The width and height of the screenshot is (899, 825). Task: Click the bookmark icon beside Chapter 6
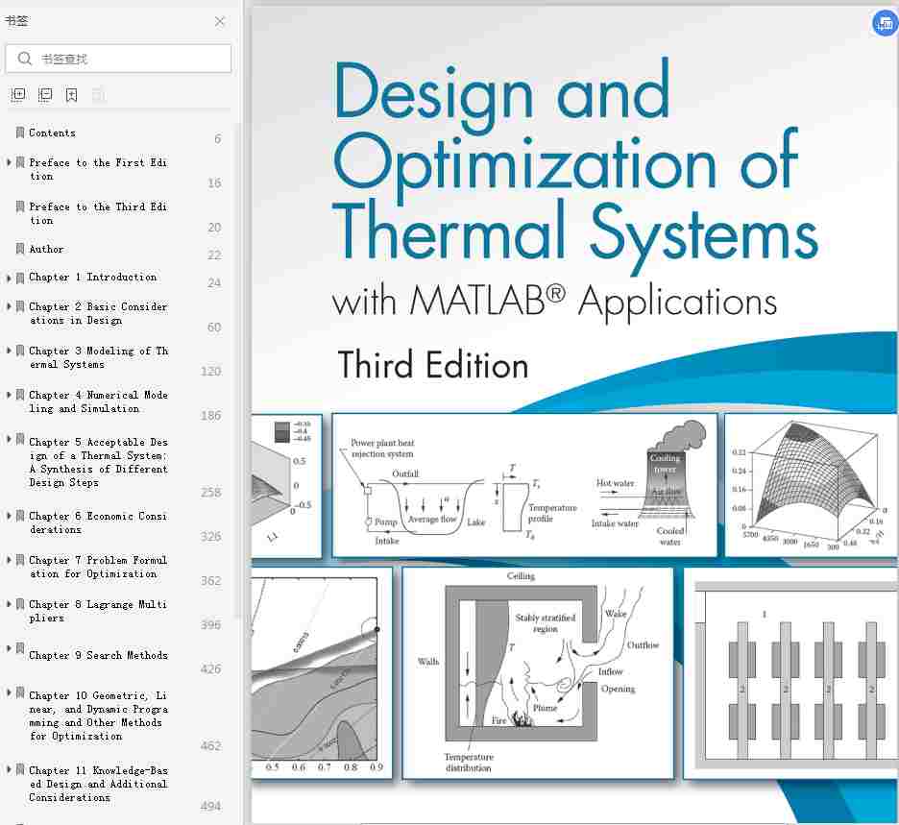click(20, 516)
